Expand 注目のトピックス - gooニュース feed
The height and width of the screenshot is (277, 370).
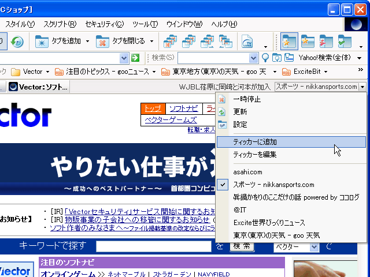154,72
